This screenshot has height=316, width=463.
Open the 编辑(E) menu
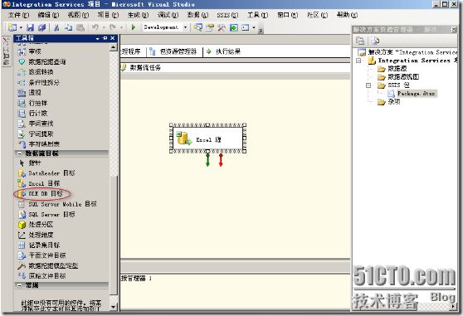(x=48, y=15)
